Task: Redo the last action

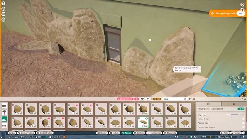Action: pos(180,137)
